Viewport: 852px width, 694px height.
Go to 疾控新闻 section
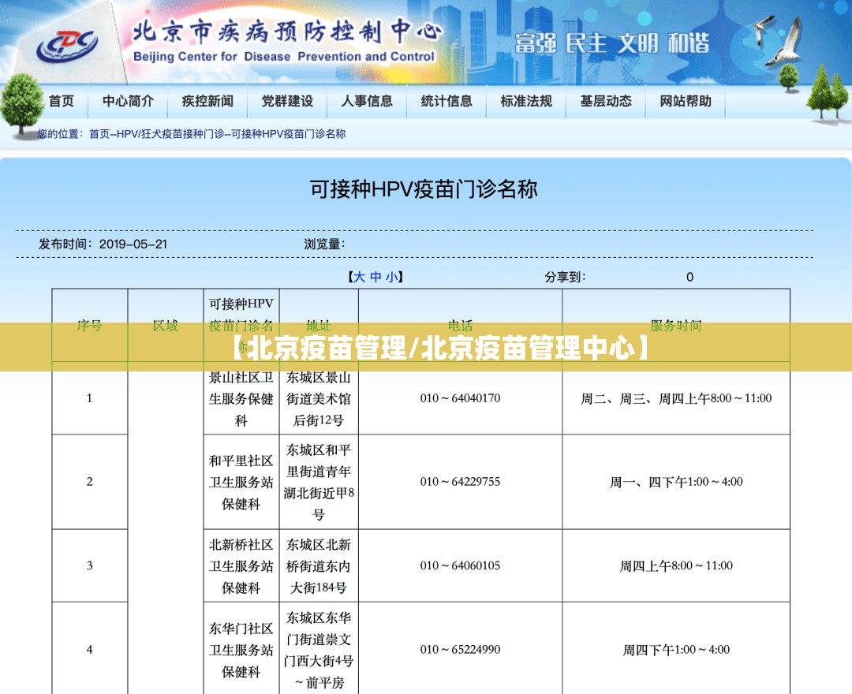tap(207, 101)
